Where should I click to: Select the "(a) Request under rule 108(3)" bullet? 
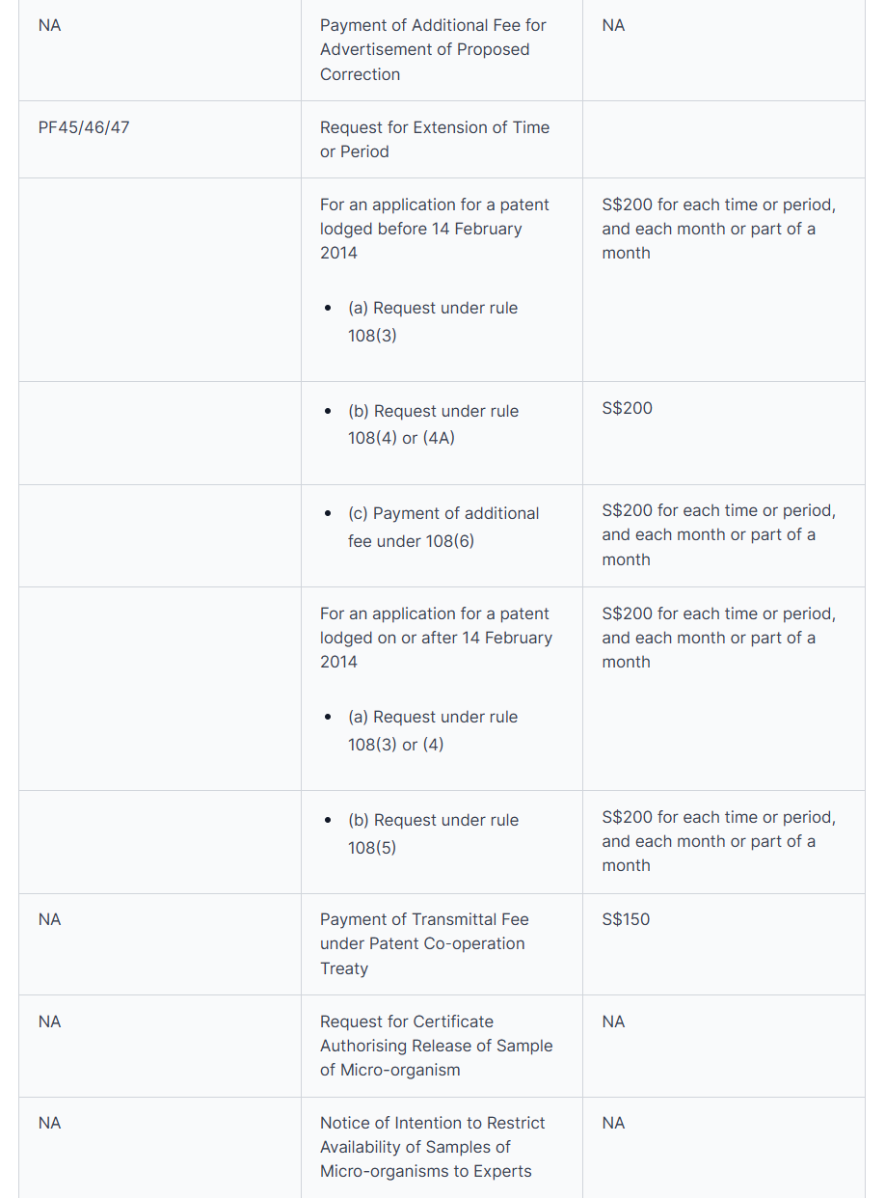point(433,321)
